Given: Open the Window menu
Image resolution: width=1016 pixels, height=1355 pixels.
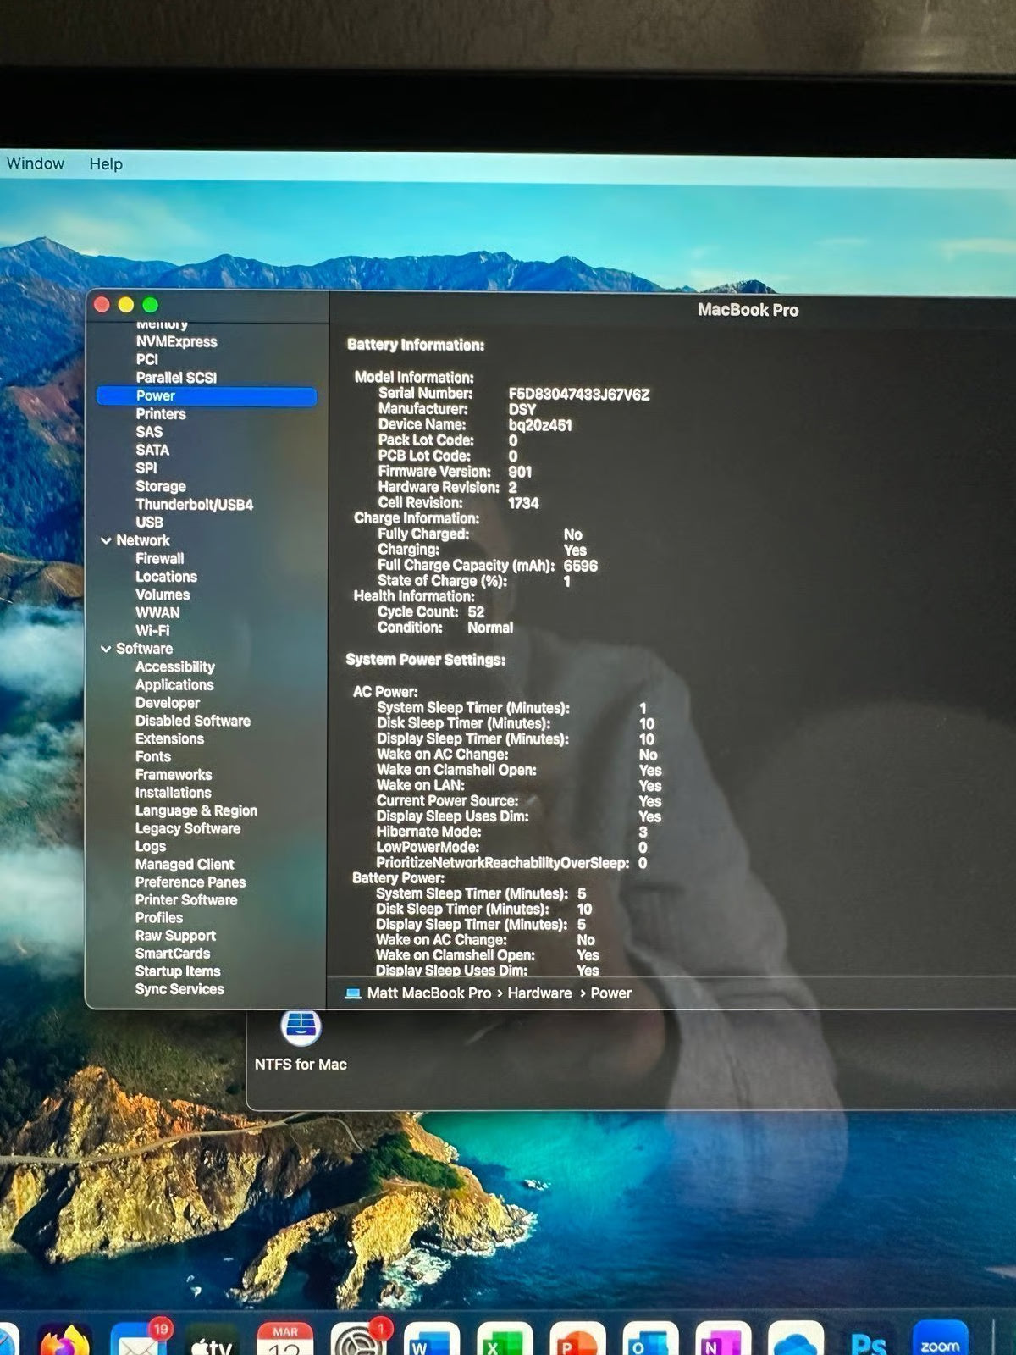Looking at the screenshot, I should pos(36,163).
